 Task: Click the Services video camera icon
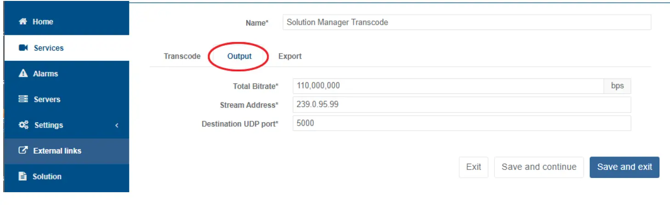[23, 48]
